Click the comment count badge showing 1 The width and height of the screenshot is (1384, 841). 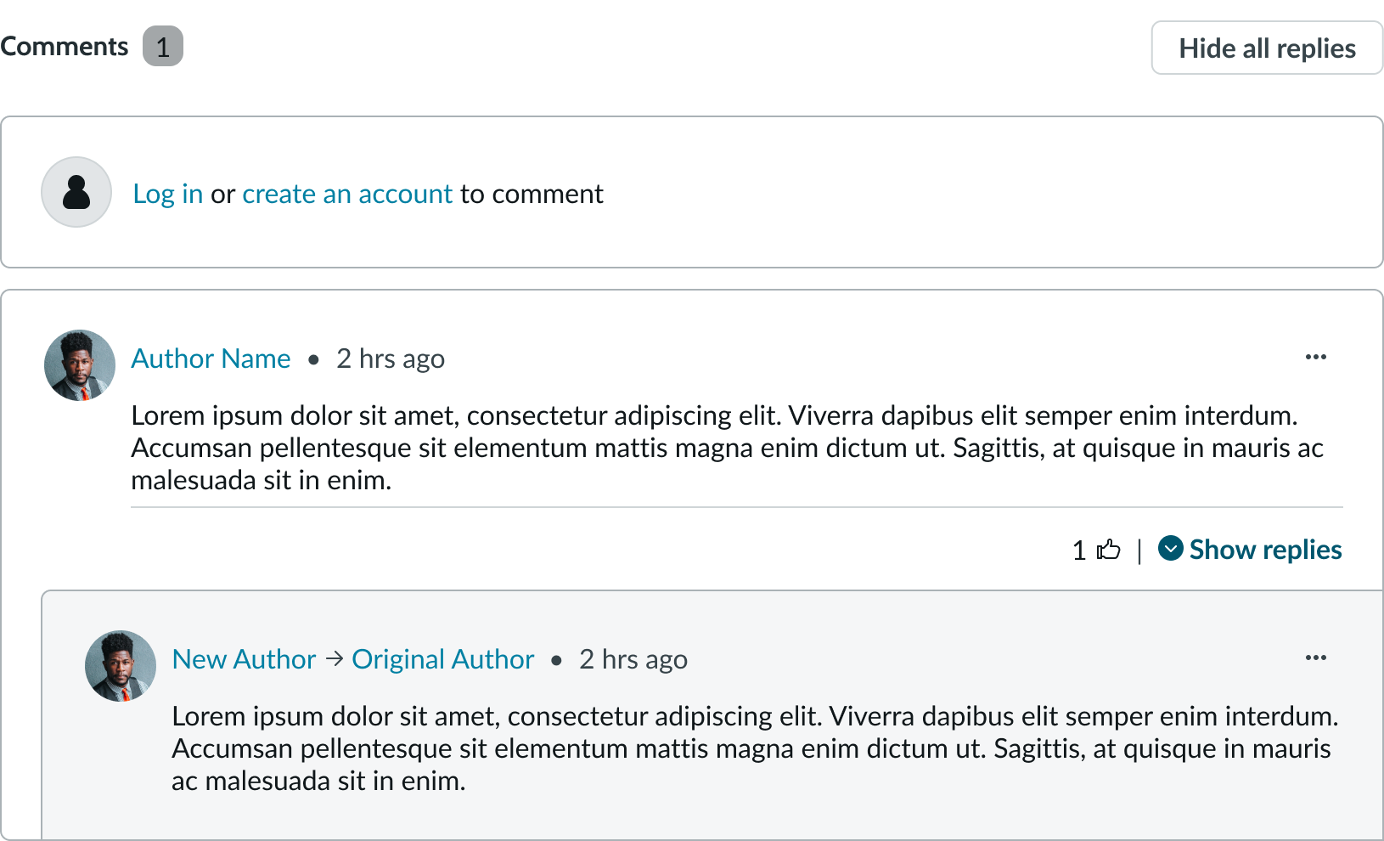click(162, 47)
